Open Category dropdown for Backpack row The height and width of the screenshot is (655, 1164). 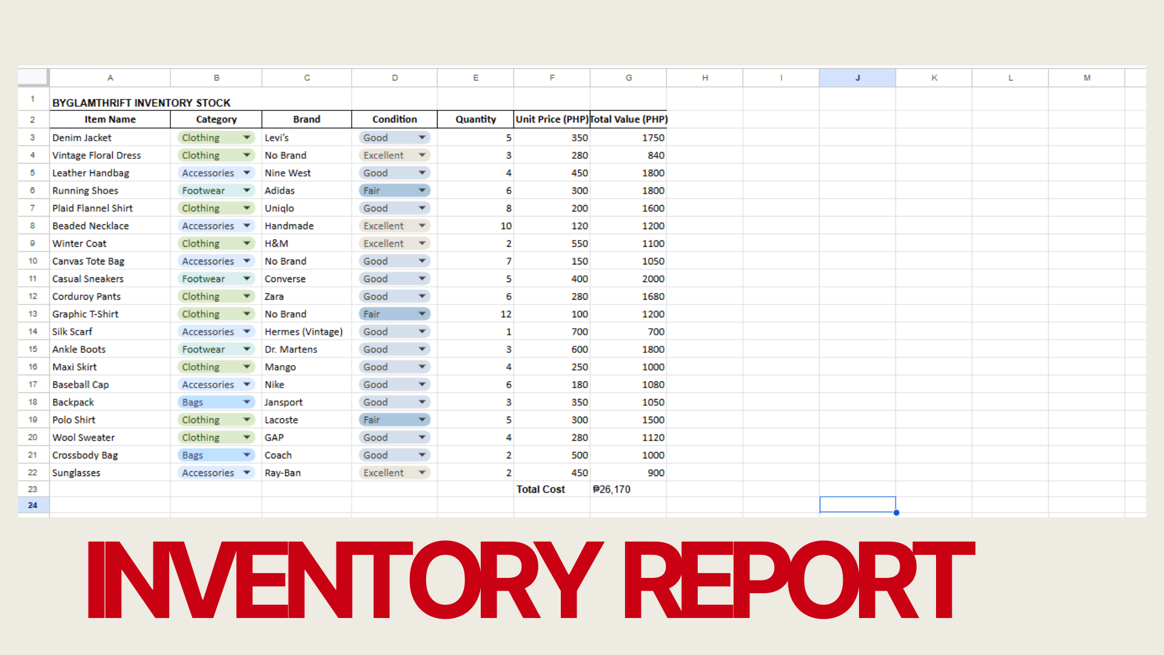247,402
